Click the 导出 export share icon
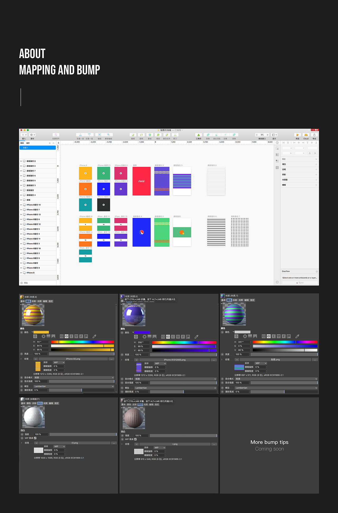 click(314, 135)
